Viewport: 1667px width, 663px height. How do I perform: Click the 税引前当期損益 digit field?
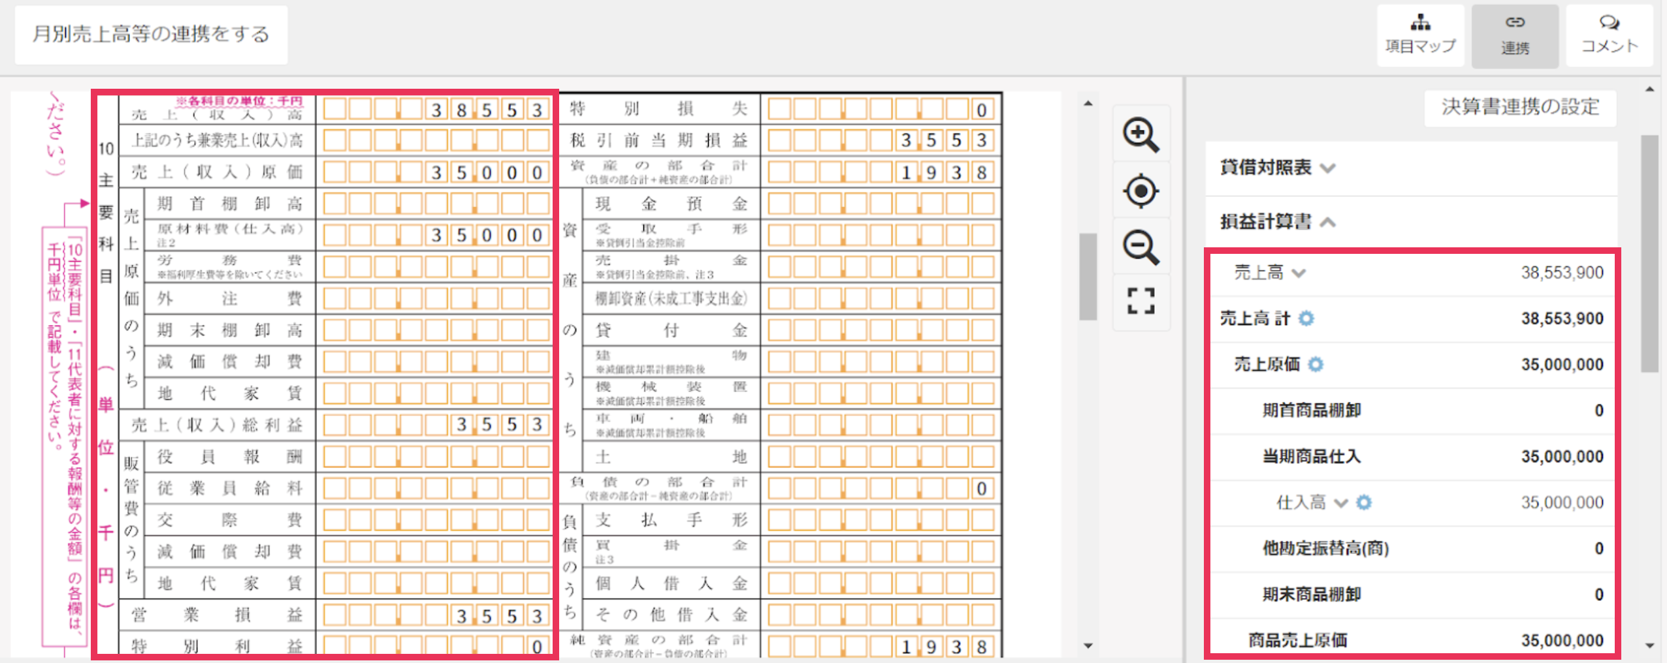coord(881,140)
